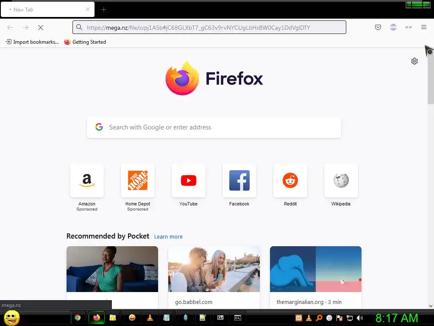Click the Search with Google or enter address box

[214, 127]
